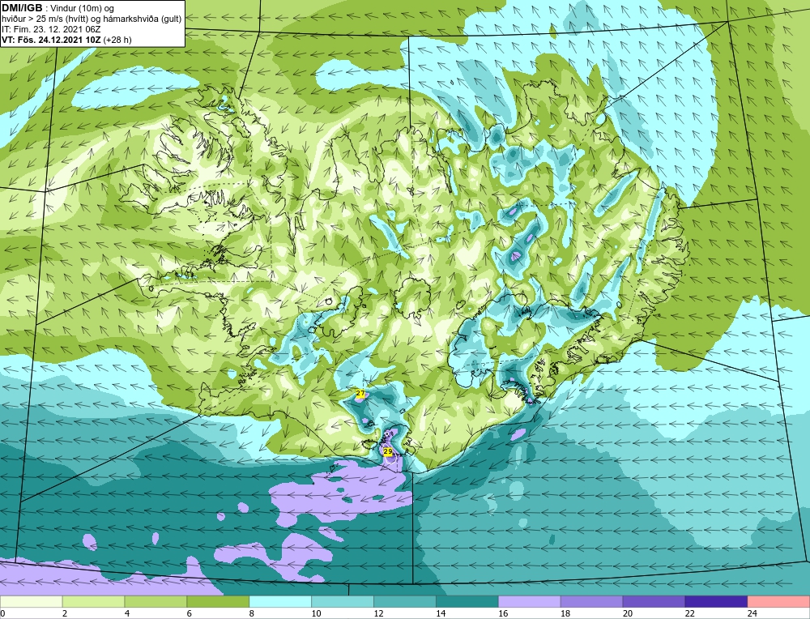Select the pink above-24 m/s legend swatch
The width and height of the screenshot is (810, 619).
coord(778,602)
